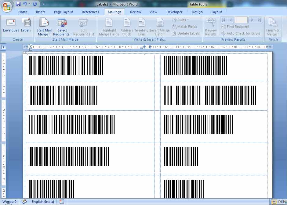Go to first record
The height and width of the screenshot is (205, 287).
223,20
